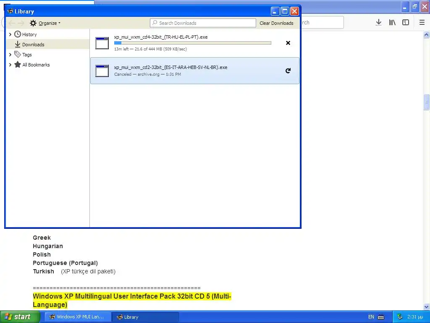
Task: Click the word Turkish on the page
Action: (43, 271)
